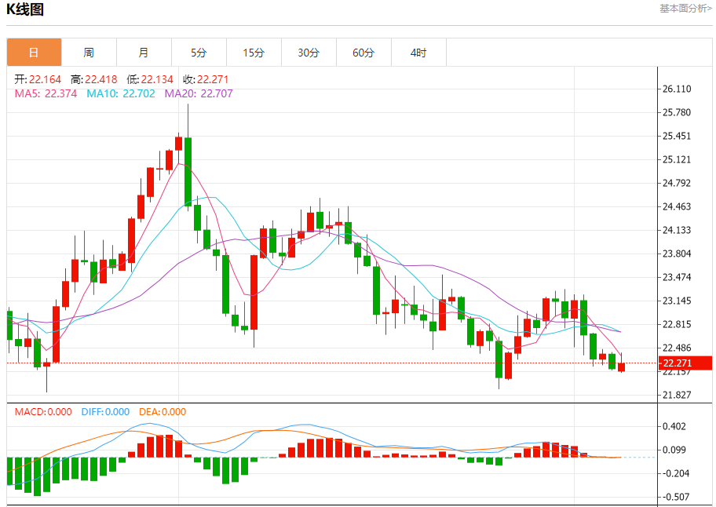Screen dimensions: 716x507
Task: Click the 22.815 price axis label
Action: [677, 324]
